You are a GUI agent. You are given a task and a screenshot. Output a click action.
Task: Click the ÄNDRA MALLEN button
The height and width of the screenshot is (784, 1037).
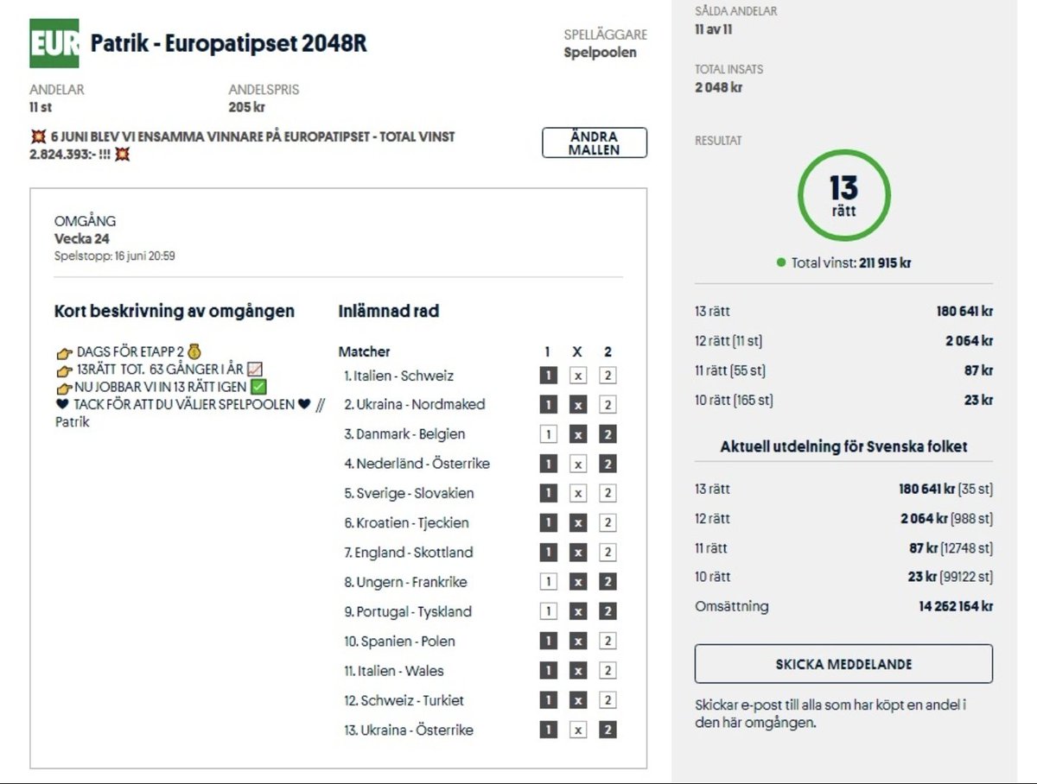point(595,143)
